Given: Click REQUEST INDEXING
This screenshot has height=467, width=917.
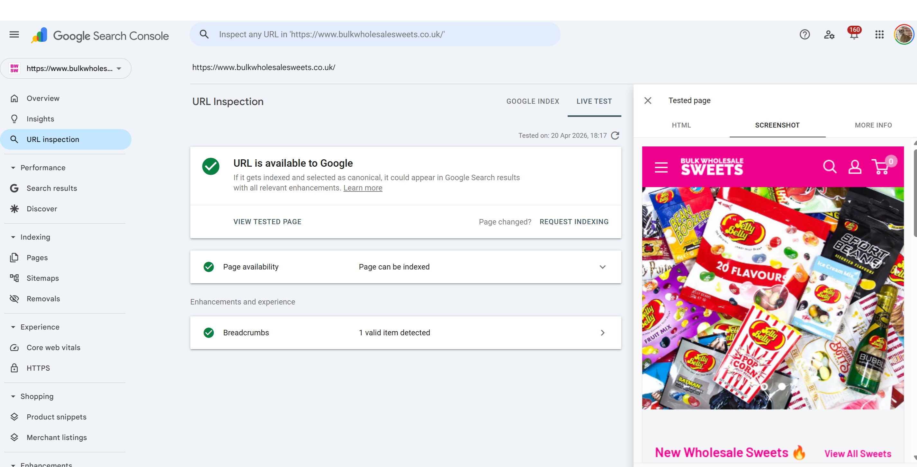Looking at the screenshot, I should (x=574, y=221).
